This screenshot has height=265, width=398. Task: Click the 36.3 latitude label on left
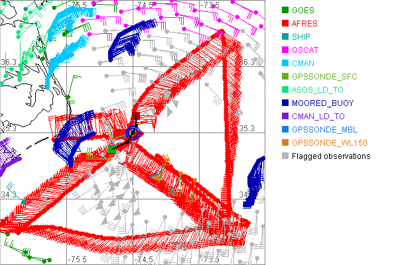point(8,62)
